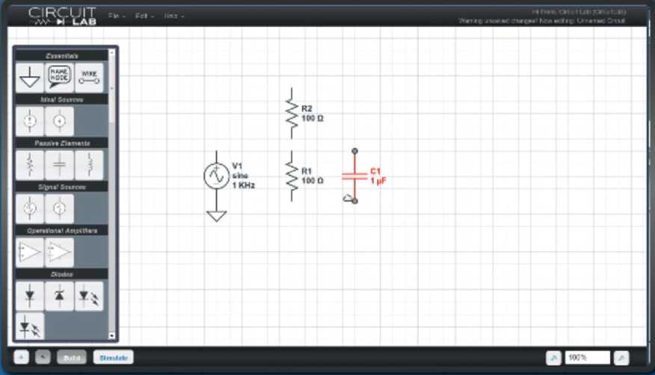
Task: Click the '1 µF' value label
Action: tap(378, 181)
